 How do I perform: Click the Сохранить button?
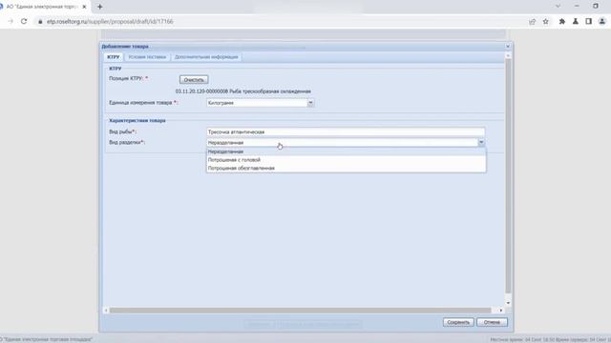click(x=458, y=322)
